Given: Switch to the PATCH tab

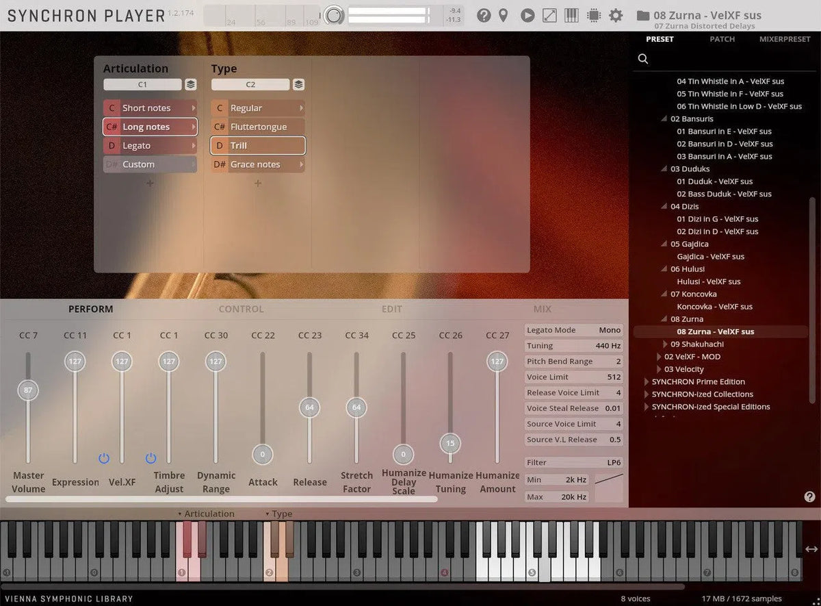Looking at the screenshot, I should pos(722,39).
